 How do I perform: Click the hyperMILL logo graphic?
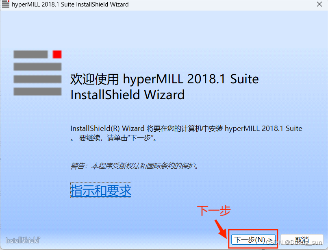click(38, 73)
